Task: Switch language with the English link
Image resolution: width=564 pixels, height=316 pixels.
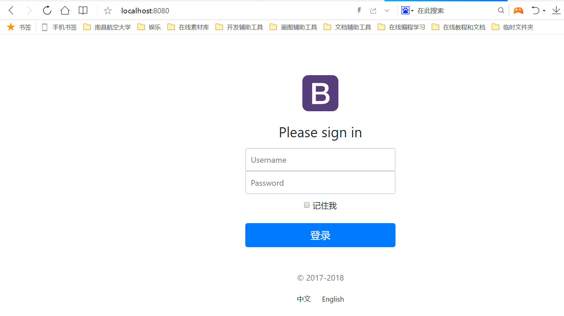Action: (x=333, y=299)
